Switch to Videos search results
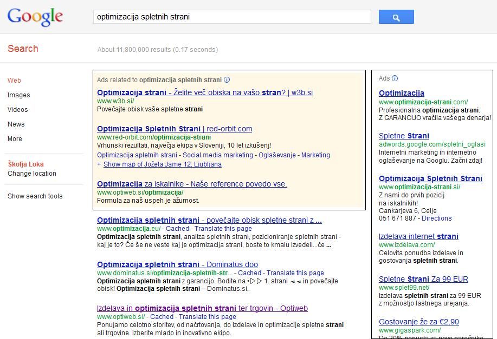Screen dimensions: 497x339 pyautogui.click(x=17, y=110)
